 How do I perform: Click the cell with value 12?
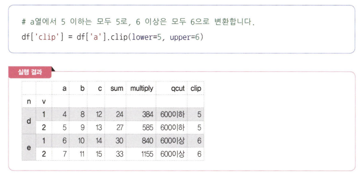click(96, 114)
